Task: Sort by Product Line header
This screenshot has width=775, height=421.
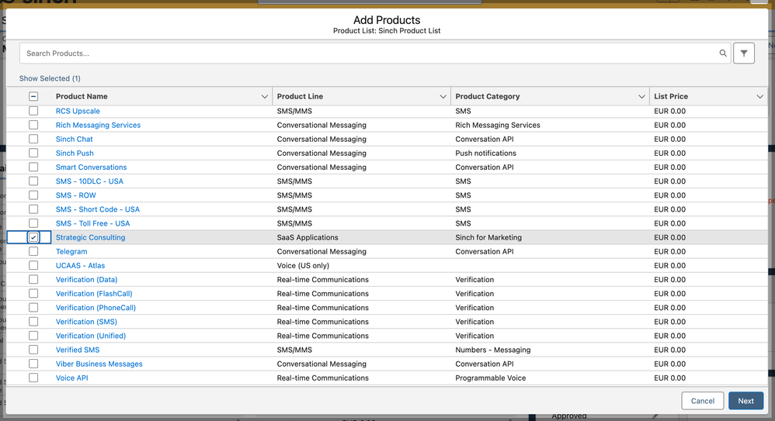Action: pyautogui.click(x=300, y=96)
